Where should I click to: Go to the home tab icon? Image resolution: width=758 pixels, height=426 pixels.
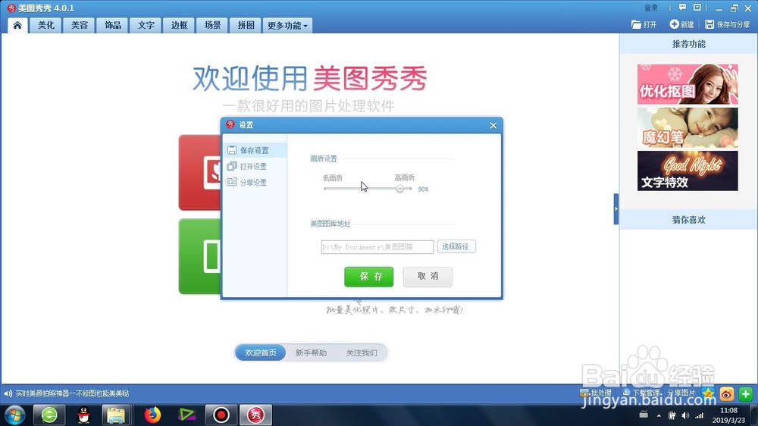click(x=17, y=25)
